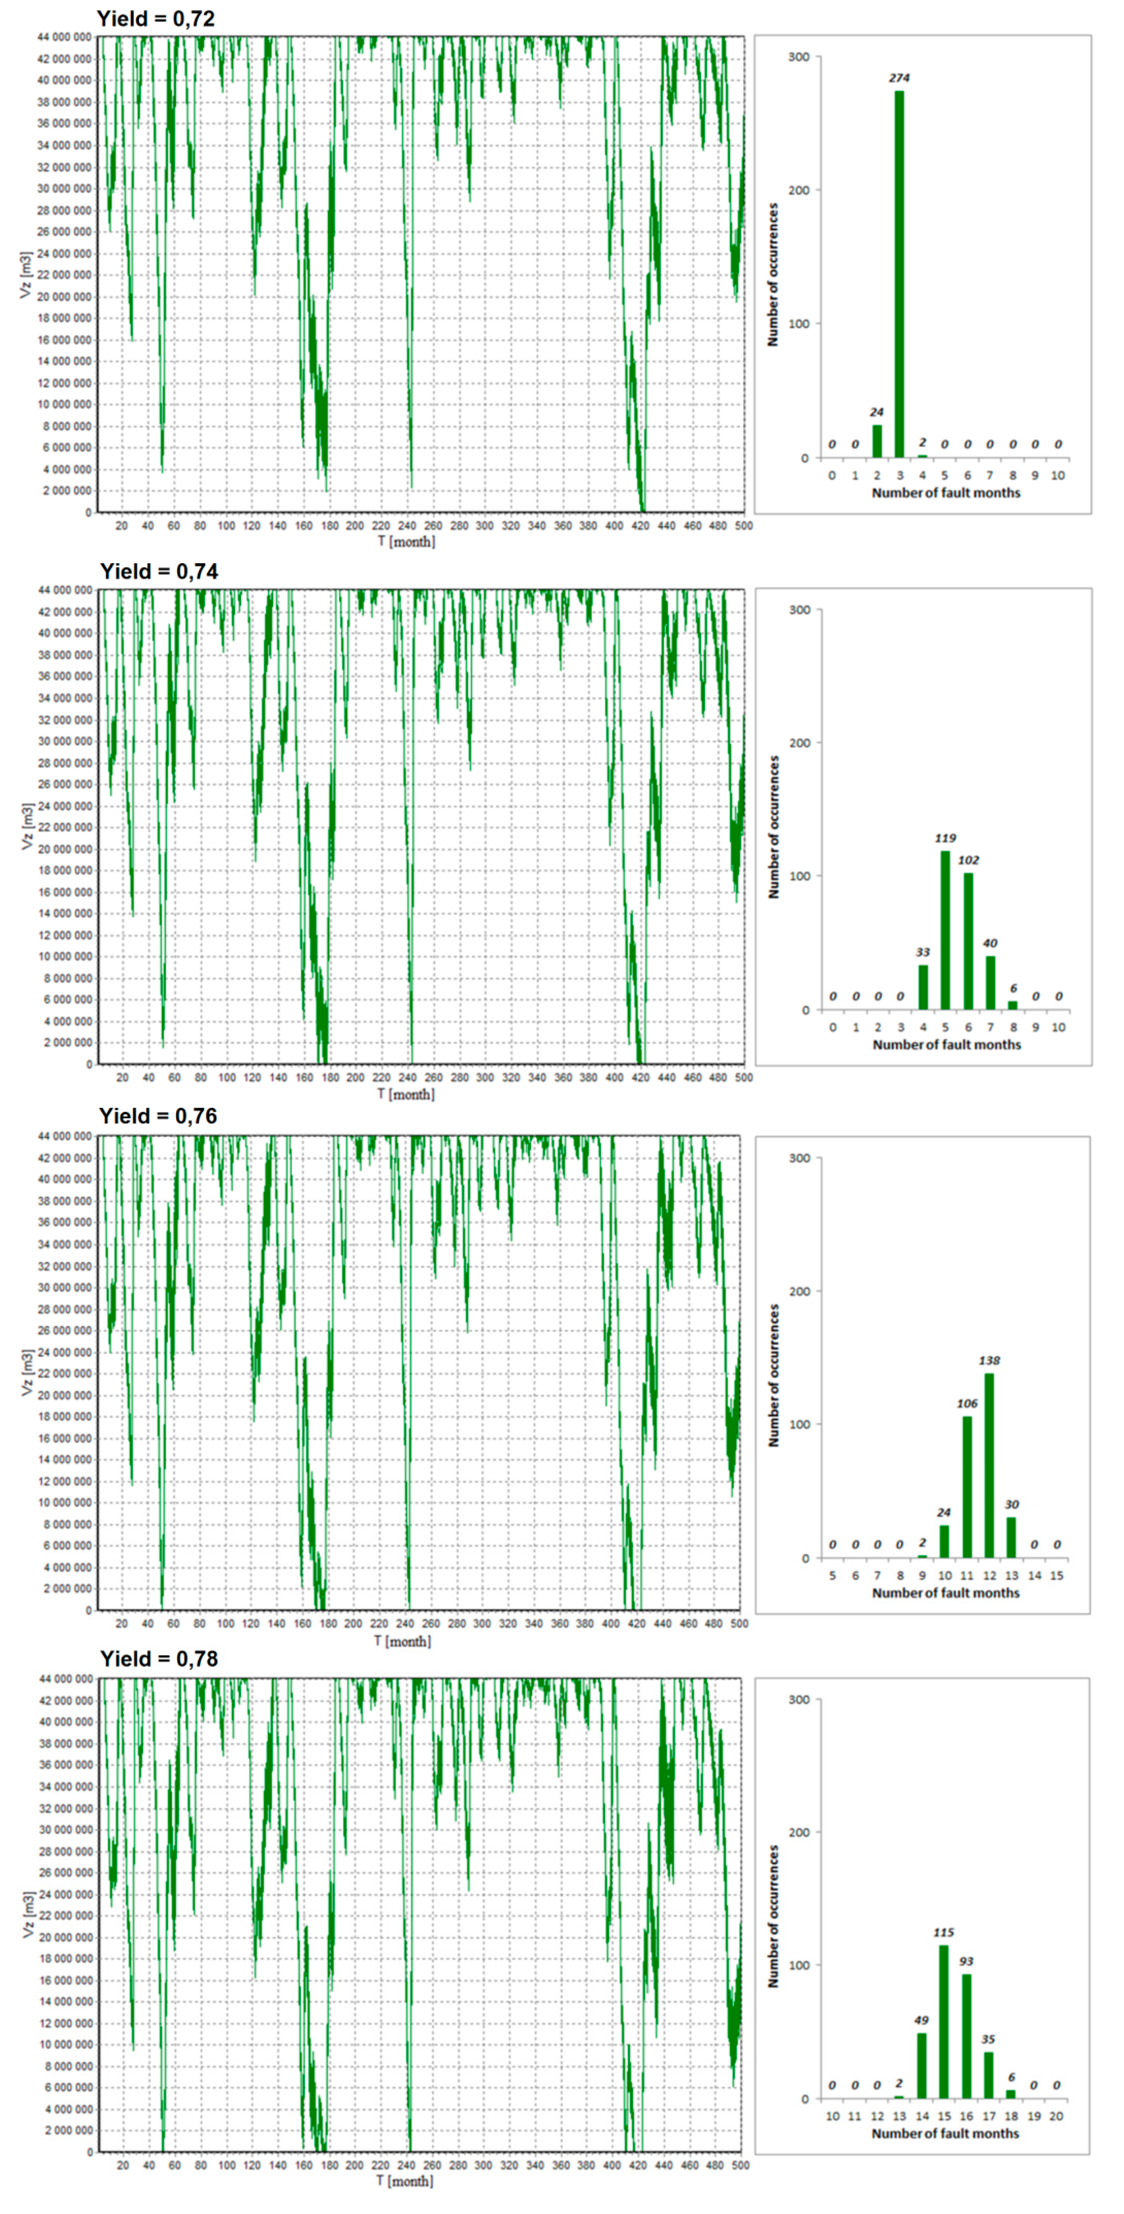
Task: Click 'Number of occurrences' label in Yield 0,72 histogram
Action: 773,275
